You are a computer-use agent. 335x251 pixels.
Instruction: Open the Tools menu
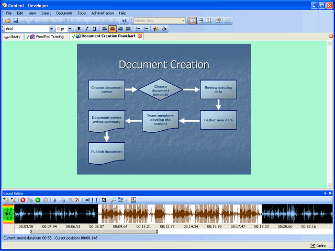click(x=82, y=13)
